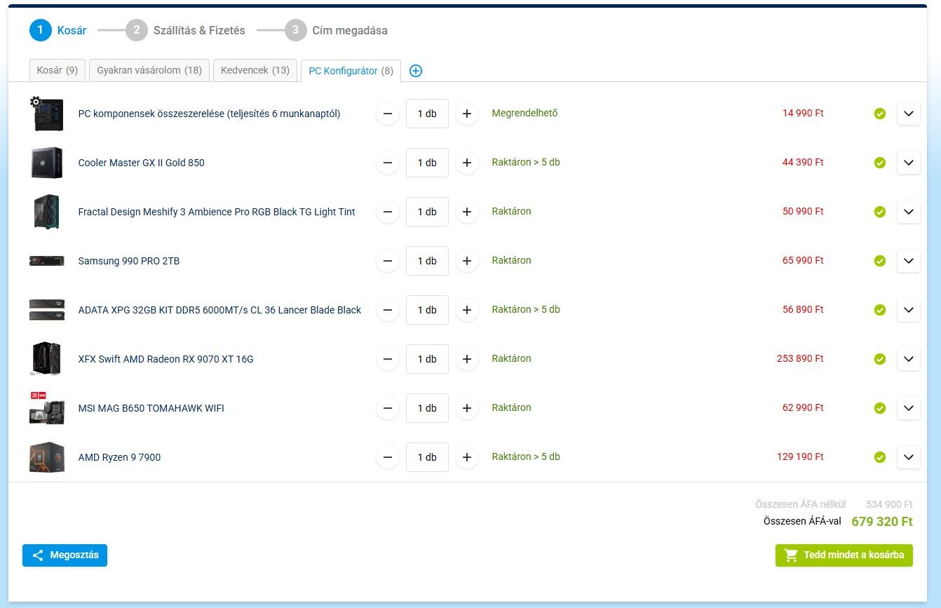941x608 pixels.
Task: Open the Gyakran vásárolom tab
Action: [x=149, y=70]
